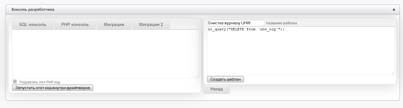Open the SQL консоль tab
The height and width of the screenshot is (108, 403).
[33, 25]
